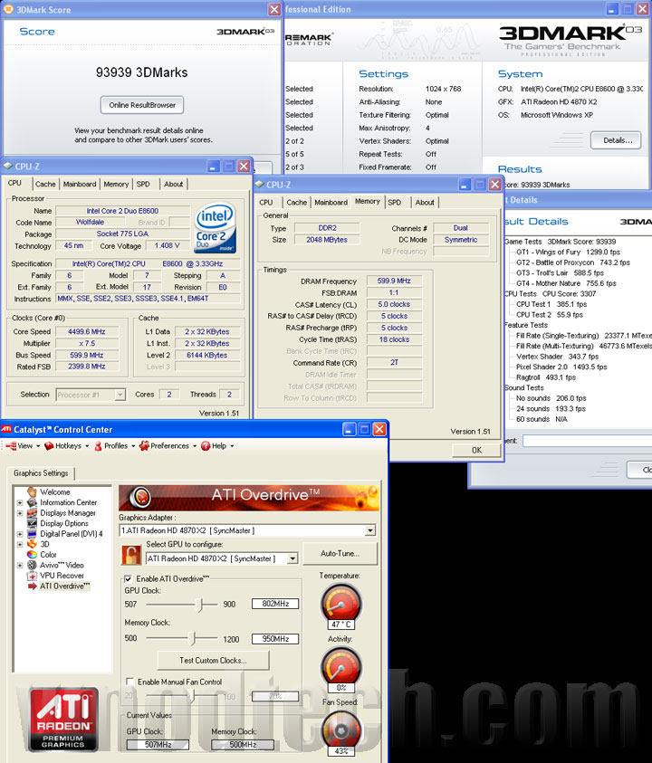The image size is (652, 763).
Task: Open the View menu dropdown arrow
Action: tap(38, 445)
